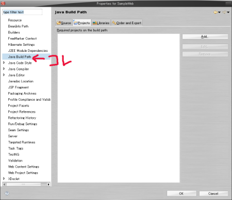The image size is (232, 200).
Task: Select the TestNG item
Action: coord(14,154)
